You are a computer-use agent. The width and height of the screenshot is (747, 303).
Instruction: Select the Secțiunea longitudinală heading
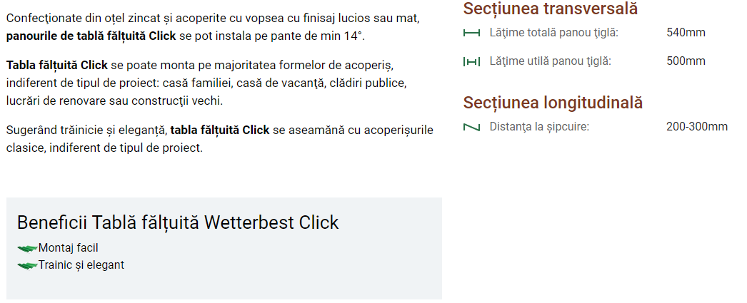pos(553,102)
